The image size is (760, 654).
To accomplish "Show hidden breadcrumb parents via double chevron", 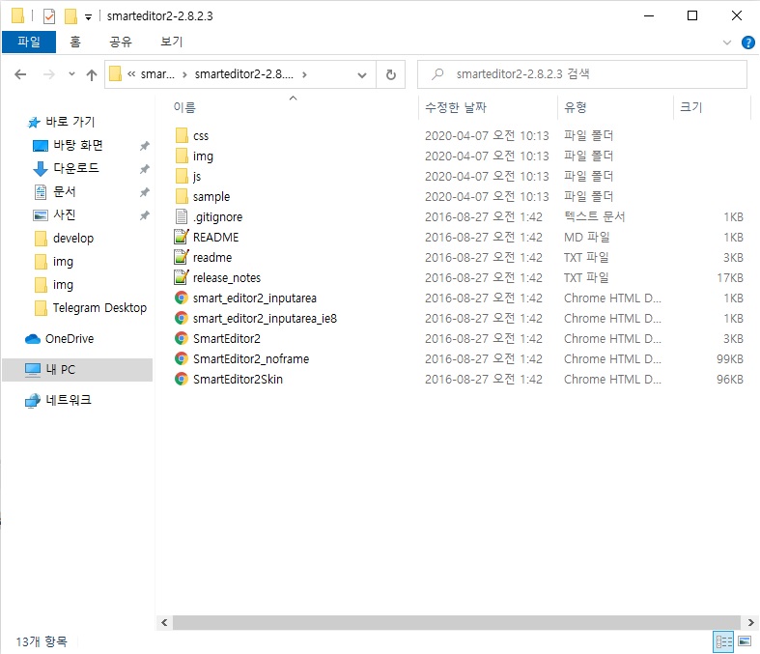I will (x=131, y=74).
